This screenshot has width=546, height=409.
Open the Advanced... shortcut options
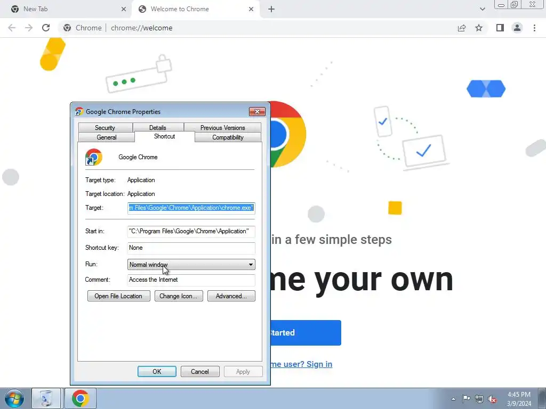click(231, 296)
